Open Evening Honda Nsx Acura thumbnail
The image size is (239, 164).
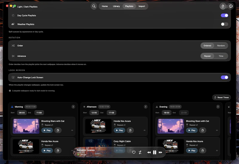(171, 146)
